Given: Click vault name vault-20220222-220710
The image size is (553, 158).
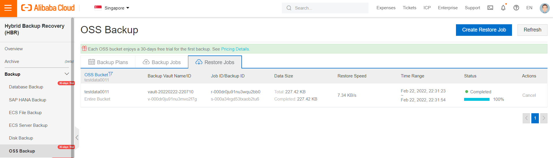Looking at the screenshot, I should 170,92.
